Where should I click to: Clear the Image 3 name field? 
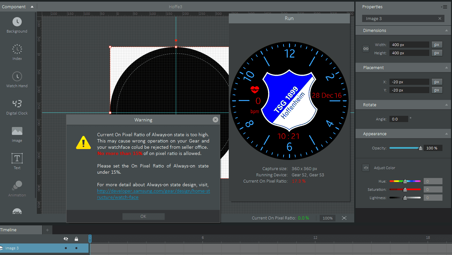coord(440,19)
